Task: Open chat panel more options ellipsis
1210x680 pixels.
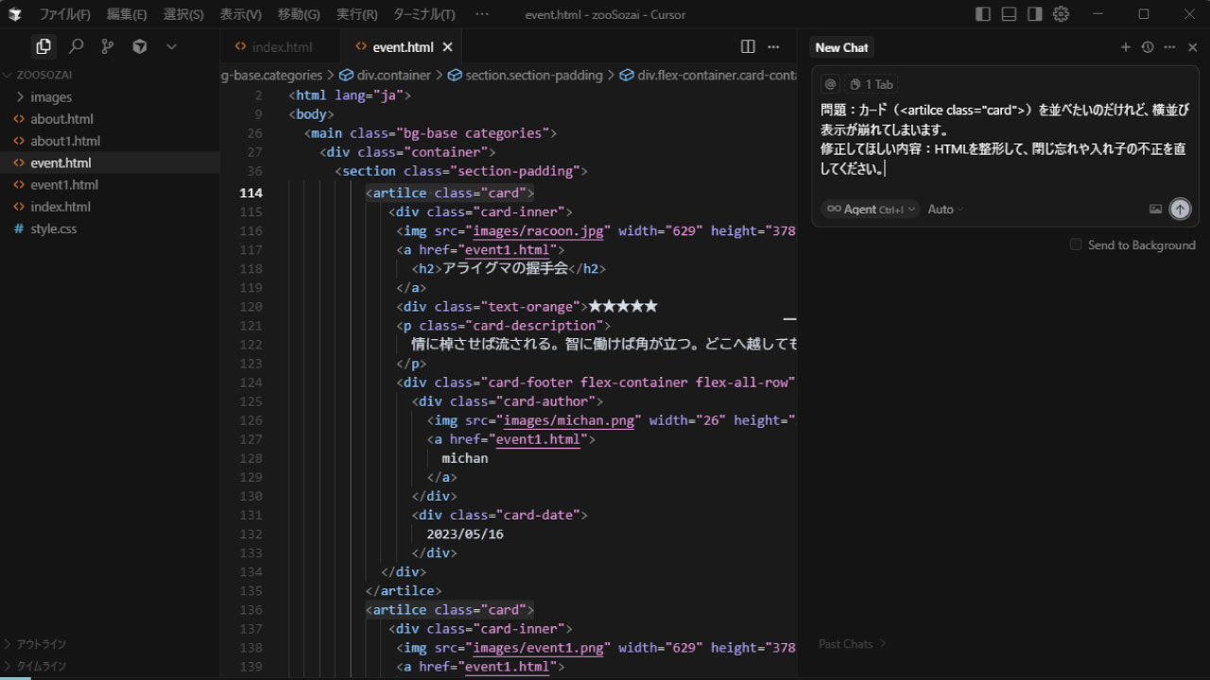Action: [1170, 47]
